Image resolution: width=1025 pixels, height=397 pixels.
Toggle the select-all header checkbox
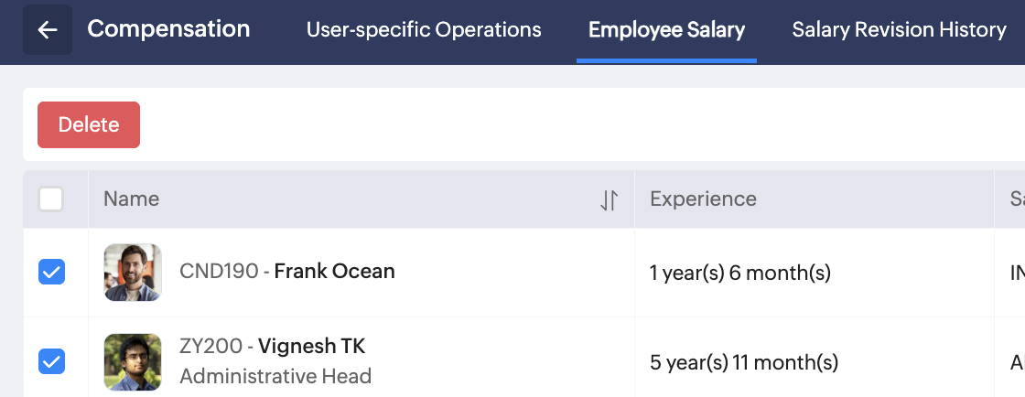pos(51,199)
